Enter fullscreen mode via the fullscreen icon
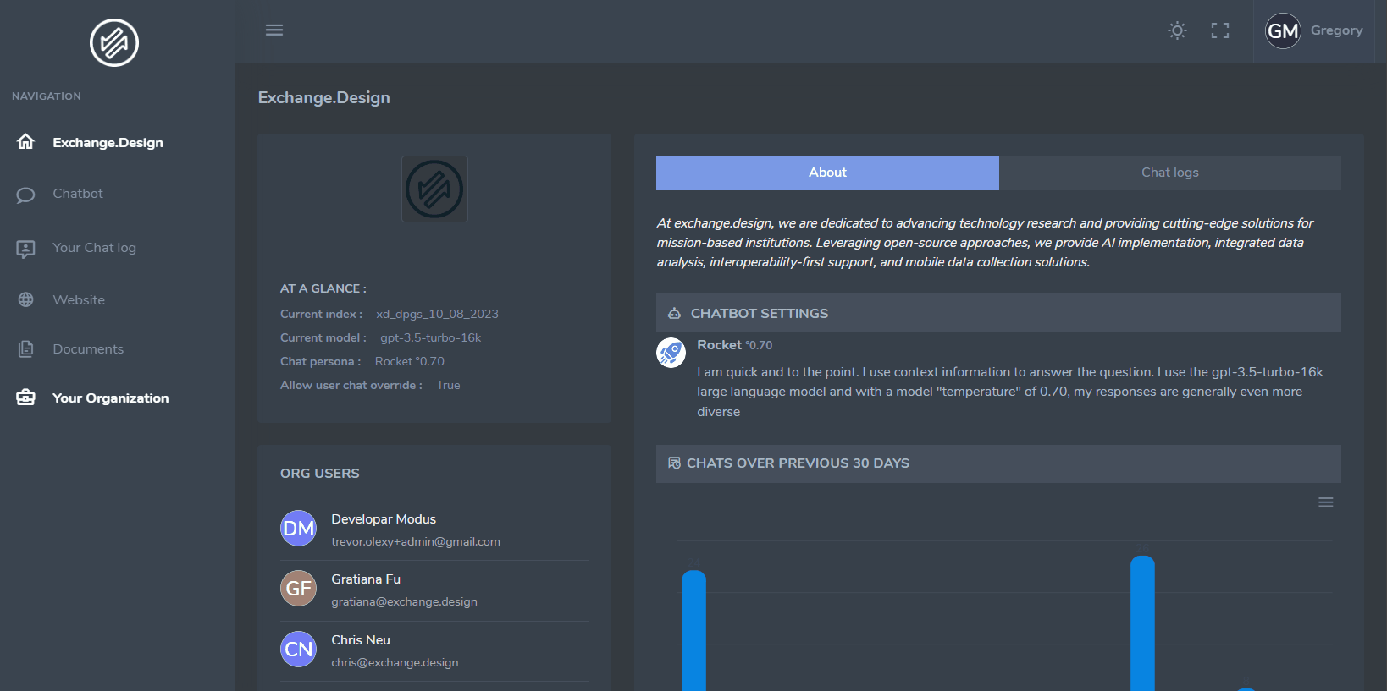Image resolution: width=1387 pixels, height=691 pixels. coord(1220,30)
